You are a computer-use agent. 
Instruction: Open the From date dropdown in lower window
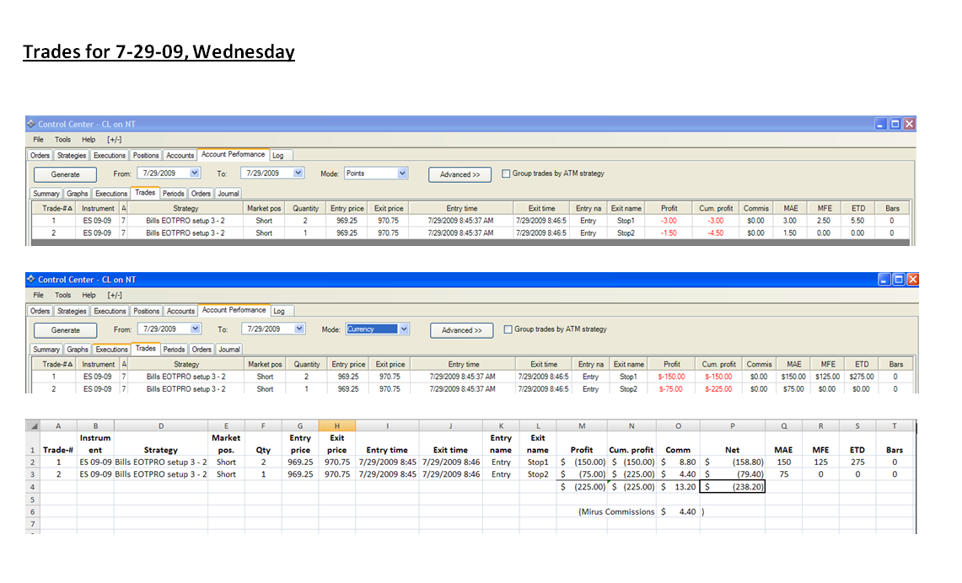[x=195, y=329]
